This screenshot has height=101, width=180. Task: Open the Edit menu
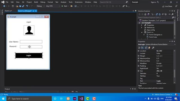[x=12, y=2]
